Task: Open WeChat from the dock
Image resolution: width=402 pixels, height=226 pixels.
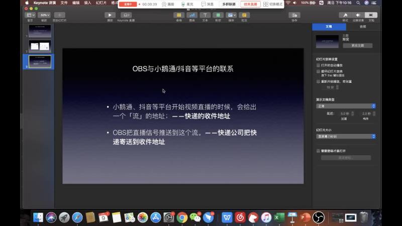Action: [195, 217]
